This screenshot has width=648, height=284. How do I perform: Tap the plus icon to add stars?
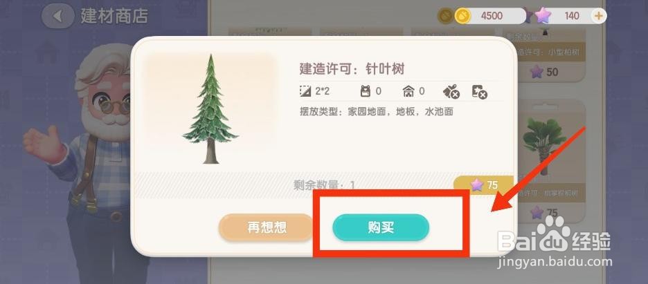(x=598, y=16)
